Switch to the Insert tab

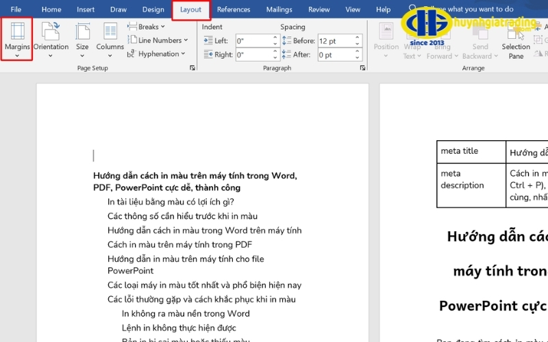86,10
